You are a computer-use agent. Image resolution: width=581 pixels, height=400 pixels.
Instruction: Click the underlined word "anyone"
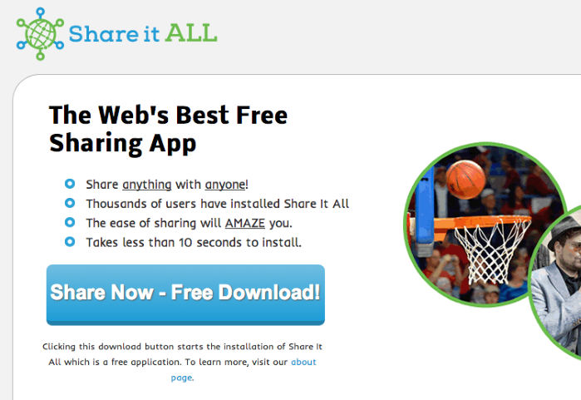[225, 185]
